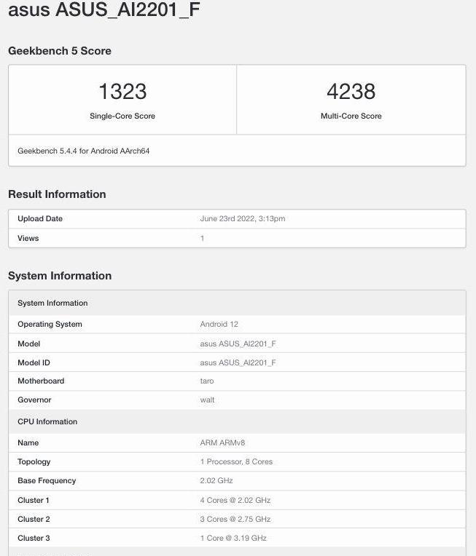Click the Motherboard value taro
The height and width of the screenshot is (556, 476).
click(x=207, y=381)
